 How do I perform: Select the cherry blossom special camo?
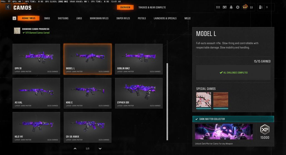(x=204, y=100)
